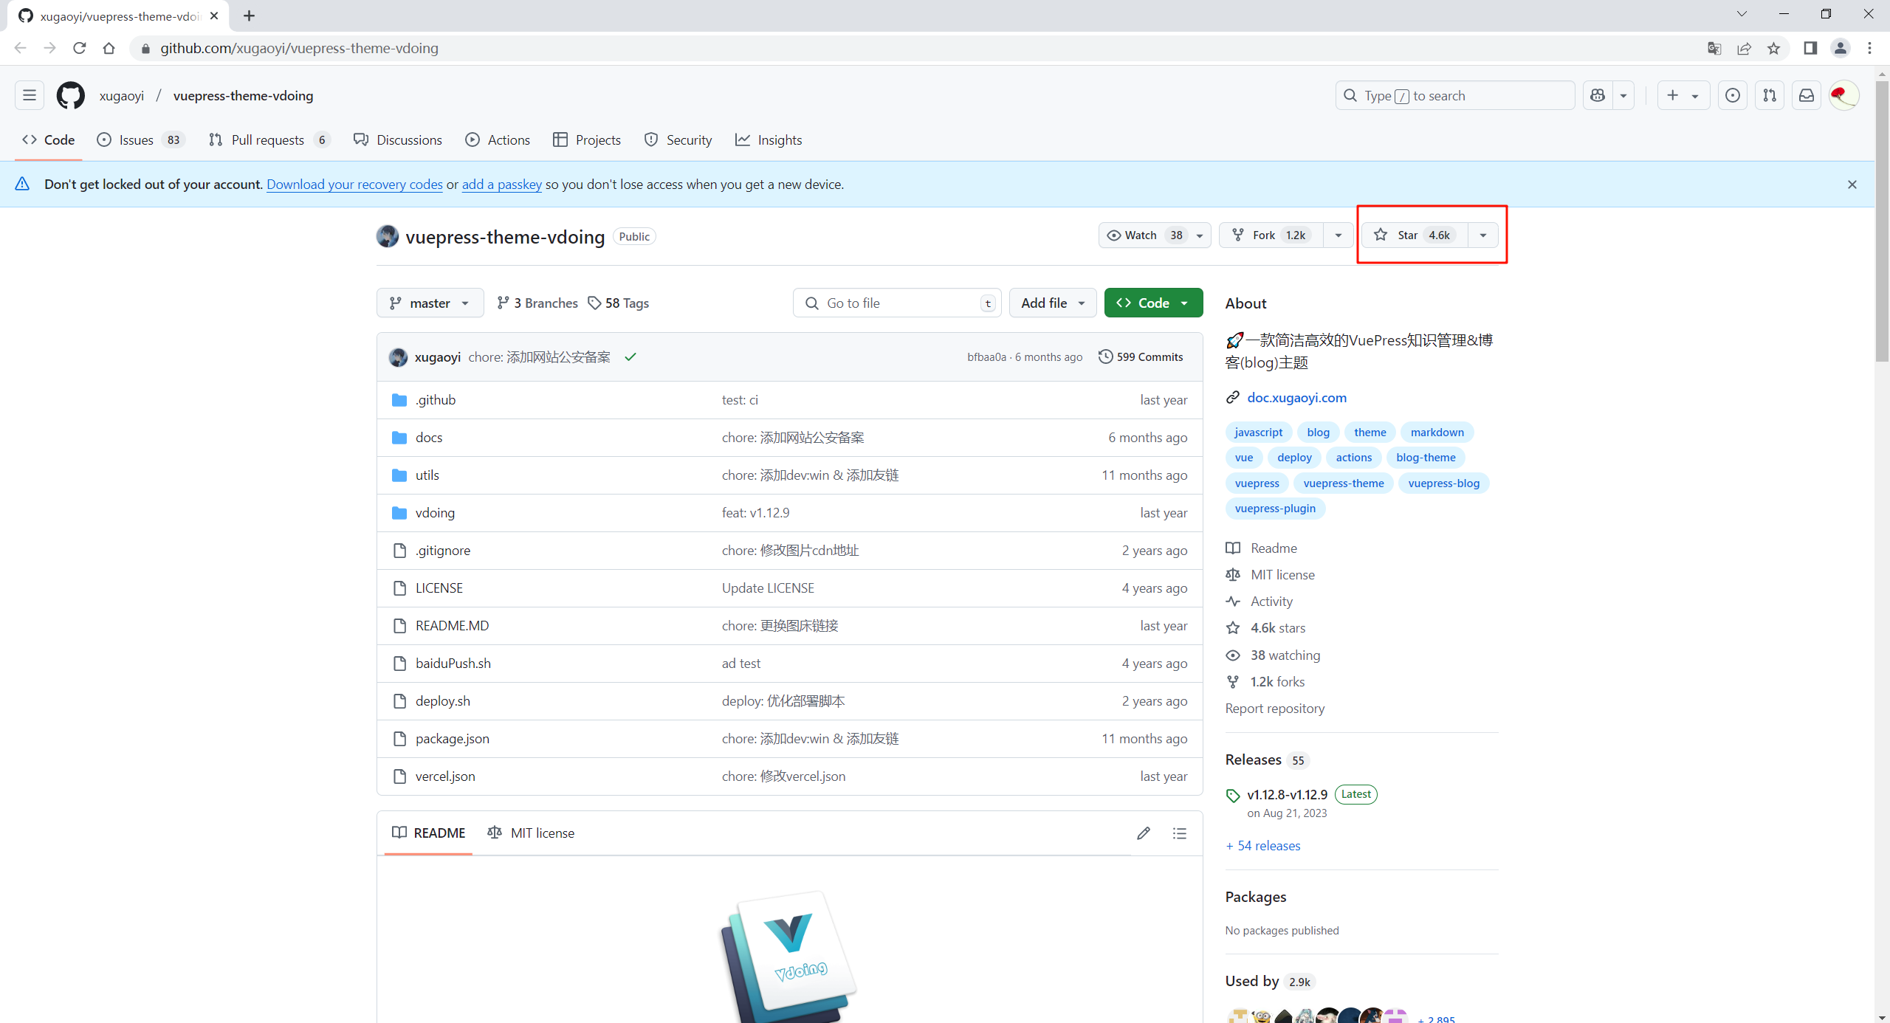
Task: Open Chrome's three-dot menu
Action: click(x=1870, y=48)
